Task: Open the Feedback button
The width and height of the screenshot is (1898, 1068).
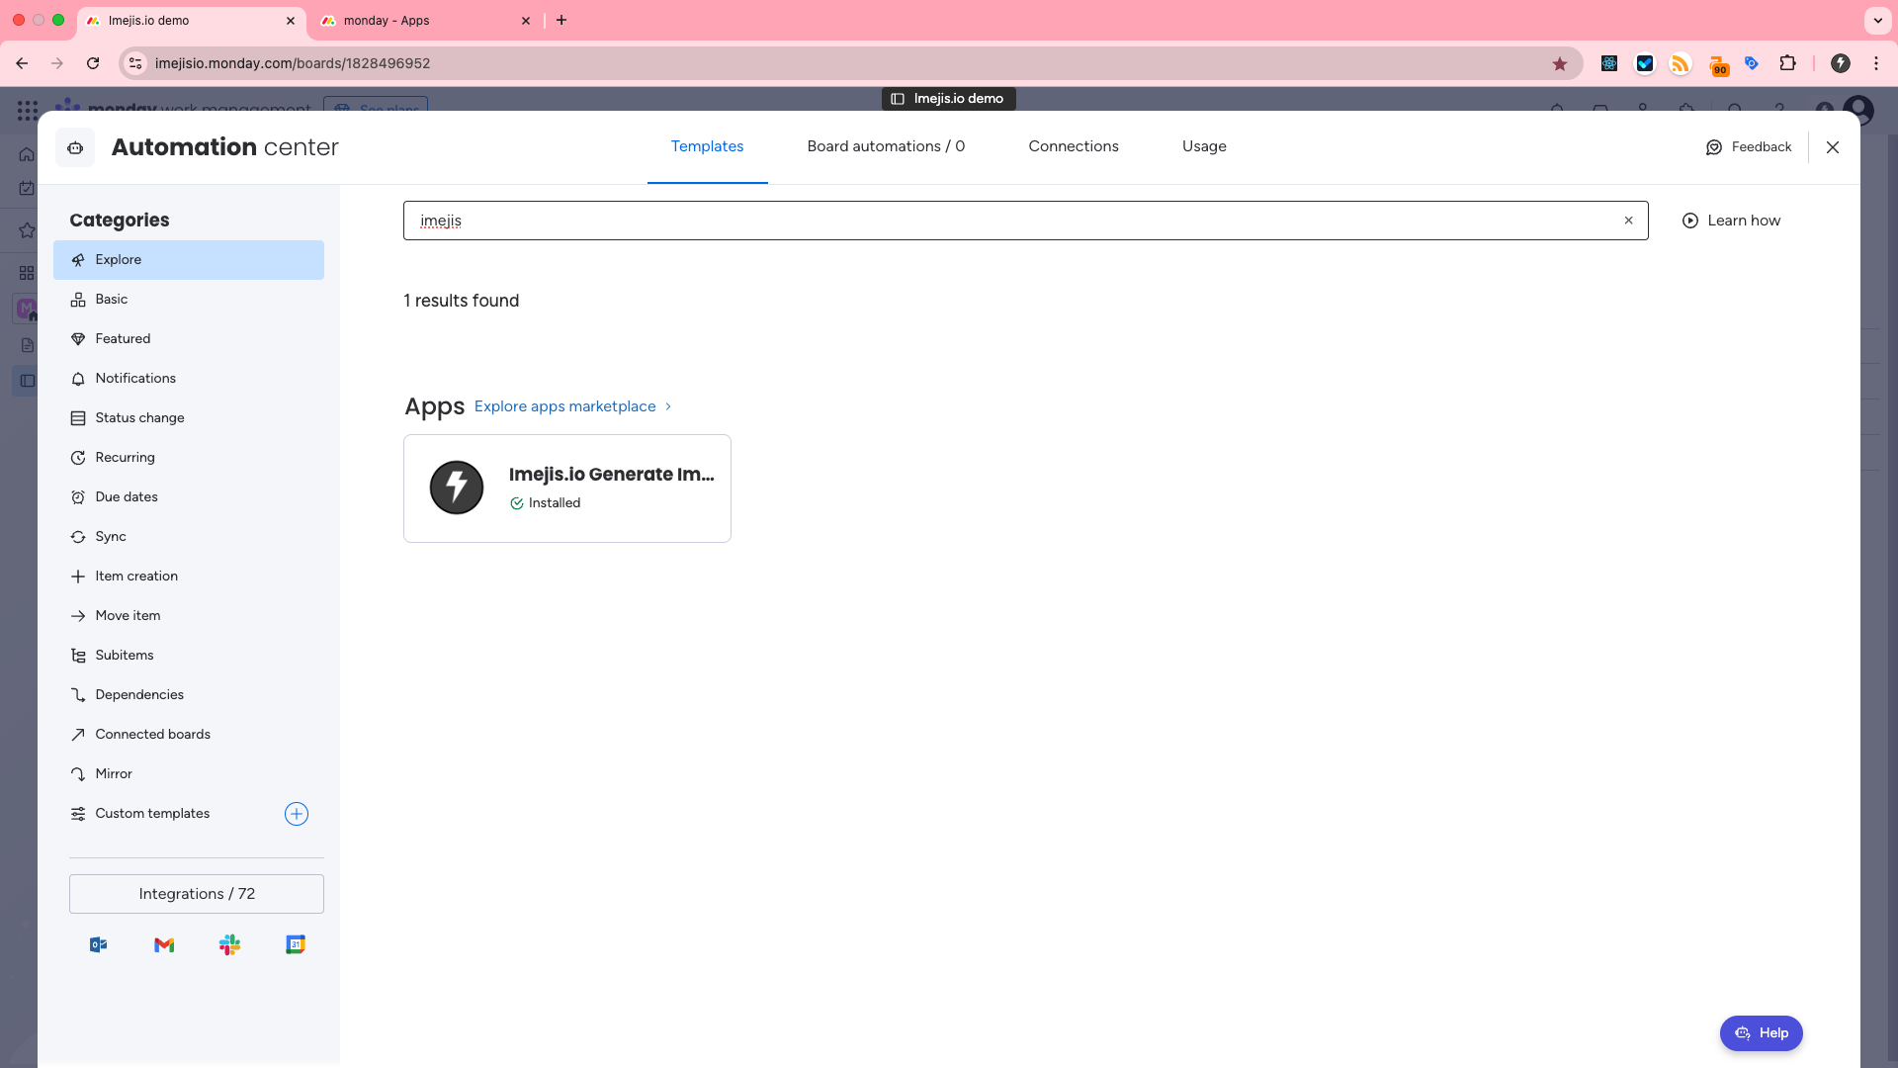Action: [x=1749, y=147]
